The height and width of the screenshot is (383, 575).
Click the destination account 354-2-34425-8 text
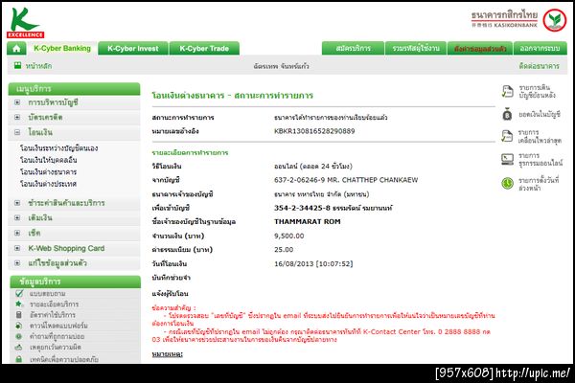pyautogui.click(x=302, y=208)
